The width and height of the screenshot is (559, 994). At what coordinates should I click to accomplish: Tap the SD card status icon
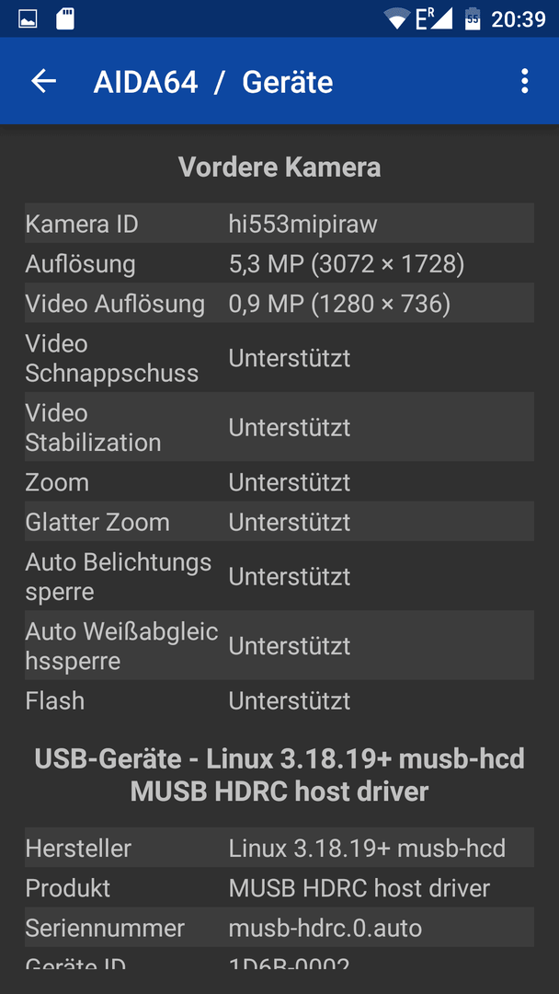64,19
